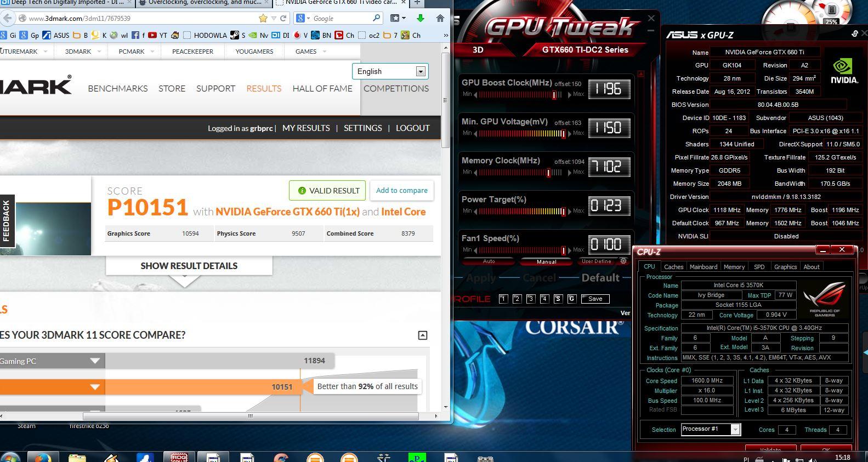The image size is (868, 462).
Task: Switch to CPU-Z Graphics tab
Action: tap(785, 267)
